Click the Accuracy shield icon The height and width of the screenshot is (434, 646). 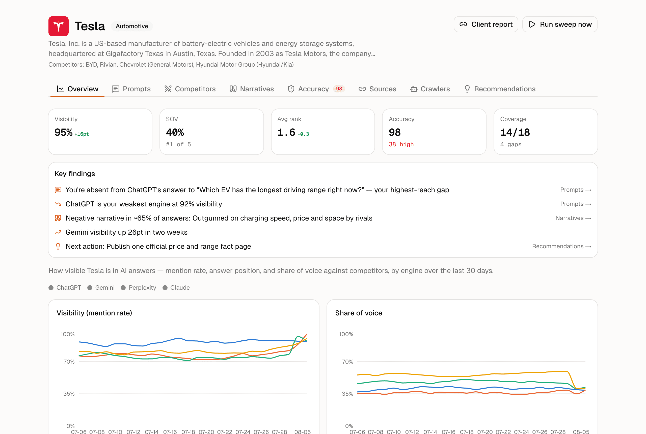(x=291, y=89)
